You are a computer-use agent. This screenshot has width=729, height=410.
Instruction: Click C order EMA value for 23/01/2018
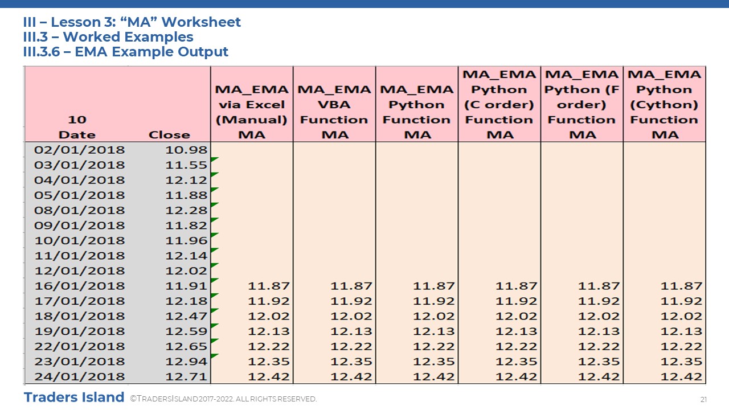click(x=517, y=361)
